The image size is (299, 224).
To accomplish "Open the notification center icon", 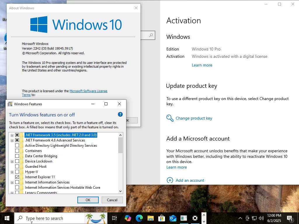I will (x=290, y=218).
